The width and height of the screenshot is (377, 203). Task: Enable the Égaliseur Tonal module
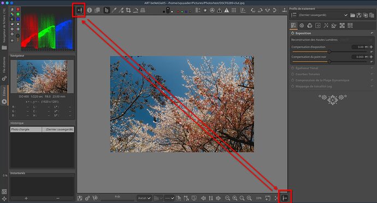(293, 68)
